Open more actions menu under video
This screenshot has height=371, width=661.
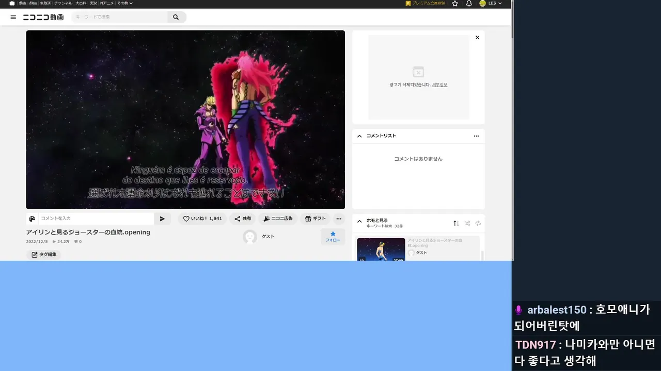point(339,218)
